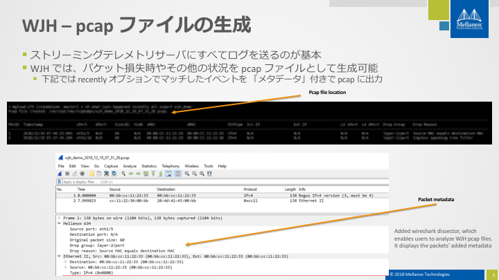Open the Statistics menu
The image size is (499, 280).
point(149,166)
